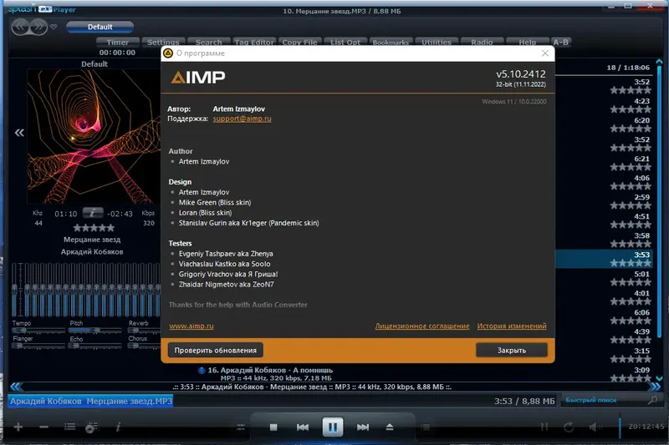This screenshot has height=445, width=669.
Task: Open the Лицензионное соглашение link
Action: pyautogui.click(x=422, y=326)
